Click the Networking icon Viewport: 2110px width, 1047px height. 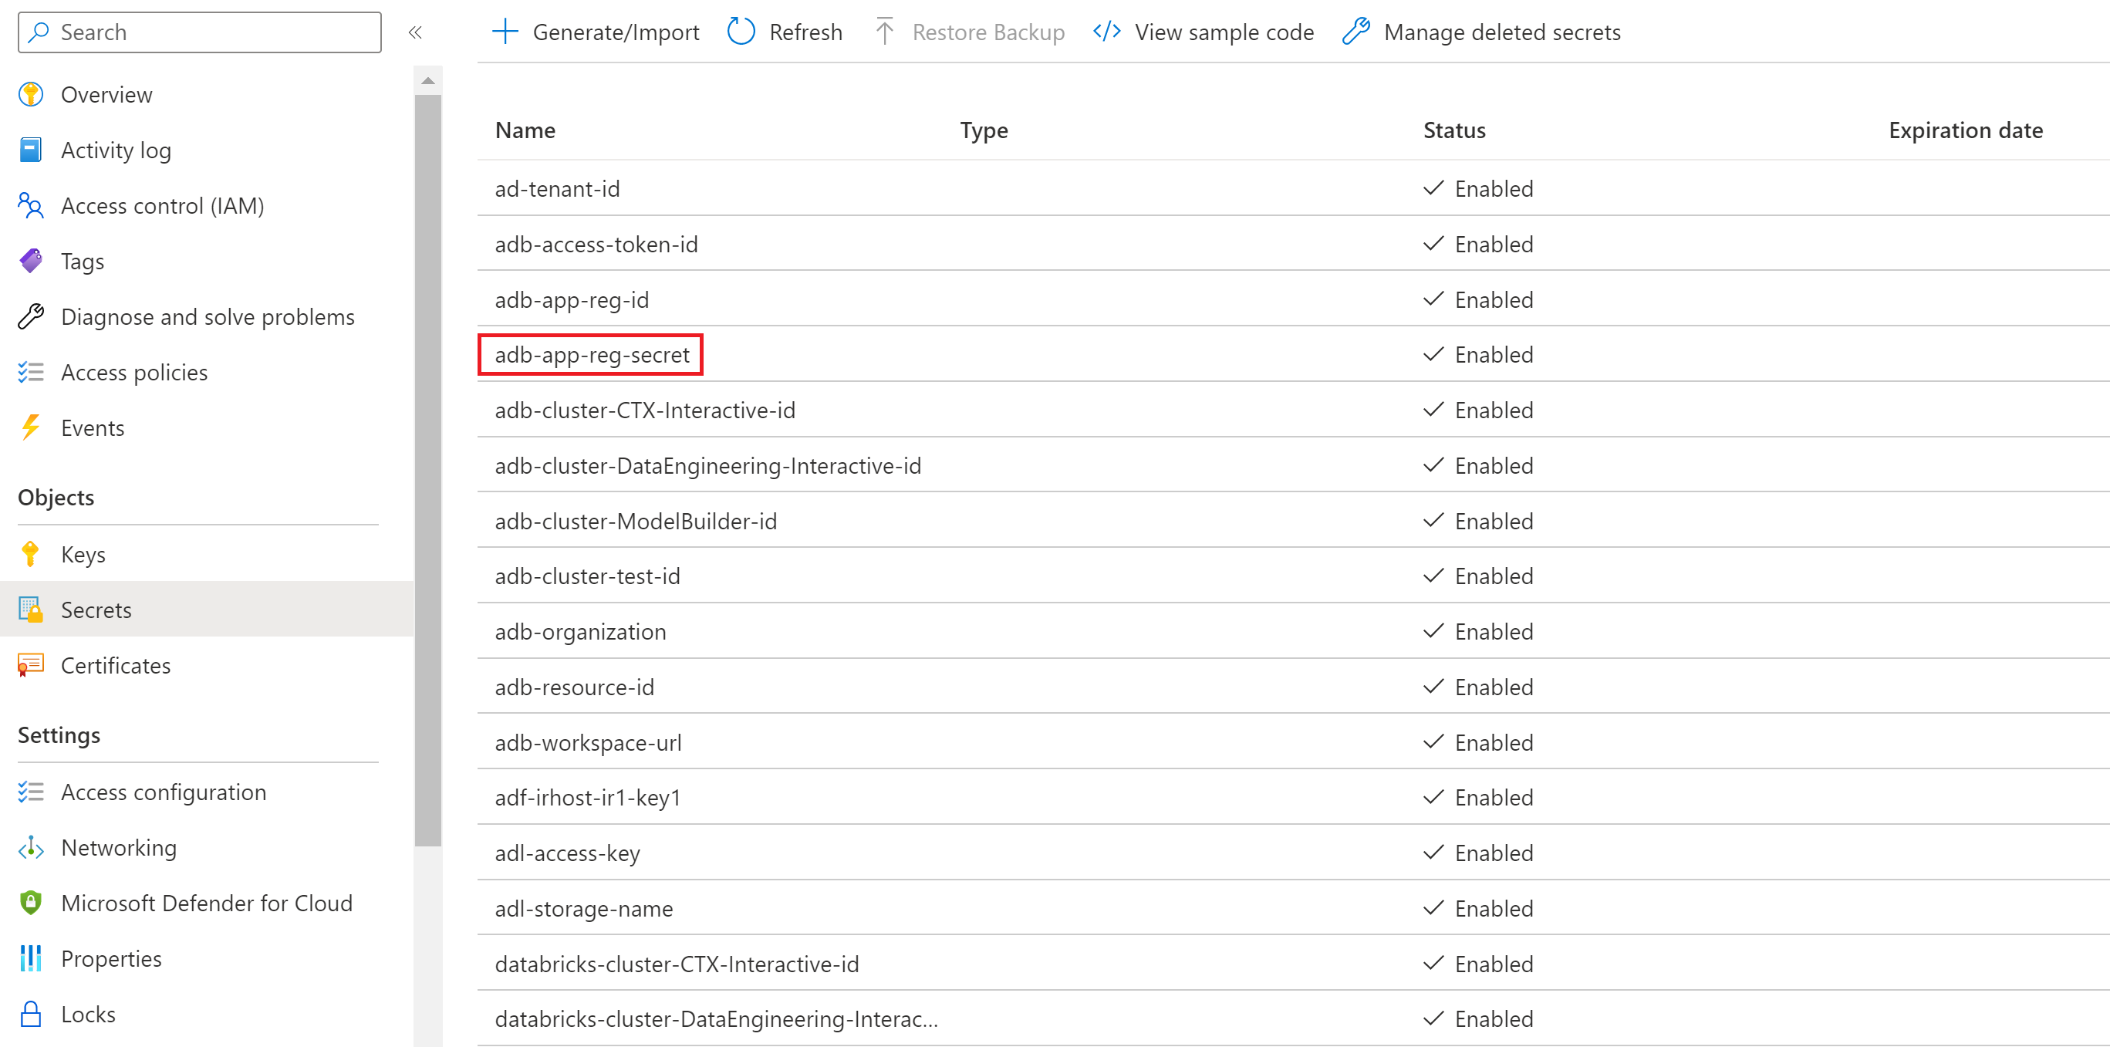pos(31,848)
